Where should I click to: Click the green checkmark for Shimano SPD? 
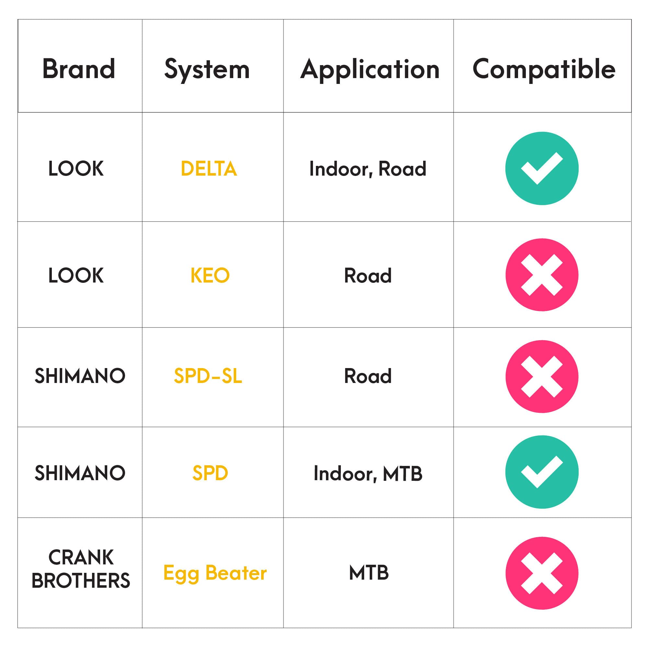[542, 472]
